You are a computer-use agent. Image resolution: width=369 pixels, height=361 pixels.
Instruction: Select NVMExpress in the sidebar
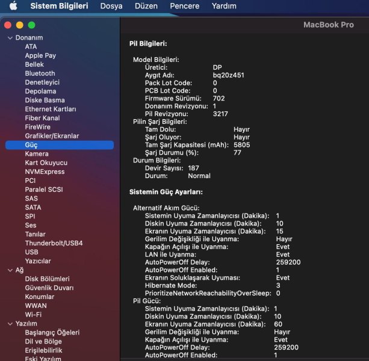[45, 171]
